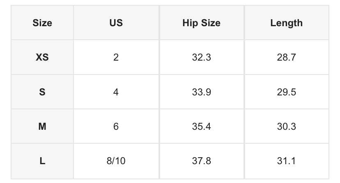Click the Length column header
Image resolution: width=340 pixels, height=183 pixels.
point(286,23)
